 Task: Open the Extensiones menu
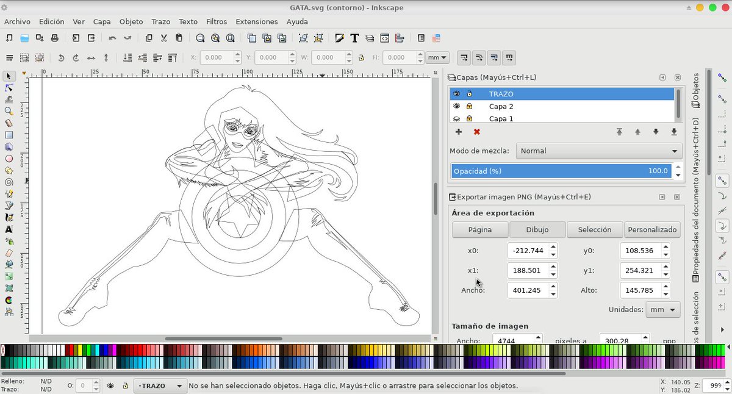coord(257,21)
